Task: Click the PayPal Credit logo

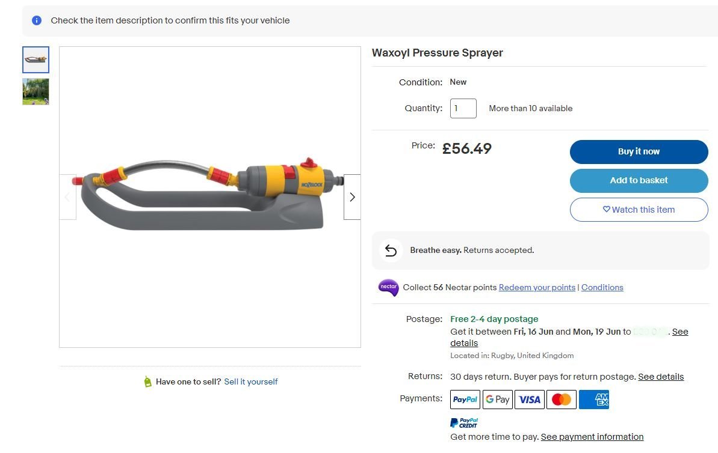Action: click(464, 423)
